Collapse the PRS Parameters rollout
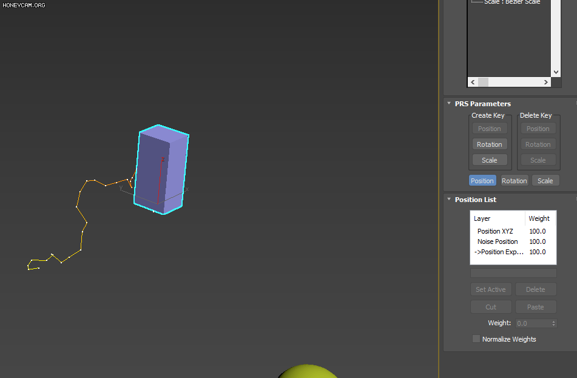The image size is (577, 378). point(449,103)
